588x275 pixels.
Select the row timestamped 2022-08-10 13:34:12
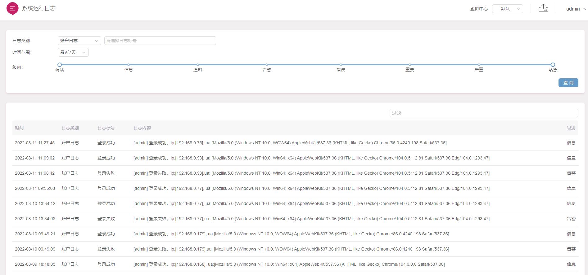point(295,203)
